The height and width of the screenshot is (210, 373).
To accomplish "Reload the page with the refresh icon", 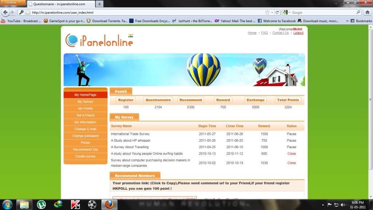I will (277, 12).
